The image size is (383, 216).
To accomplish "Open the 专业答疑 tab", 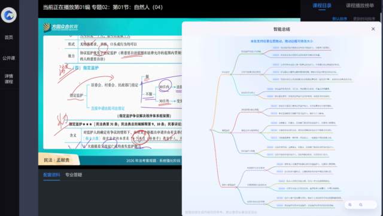I will click(74, 175).
